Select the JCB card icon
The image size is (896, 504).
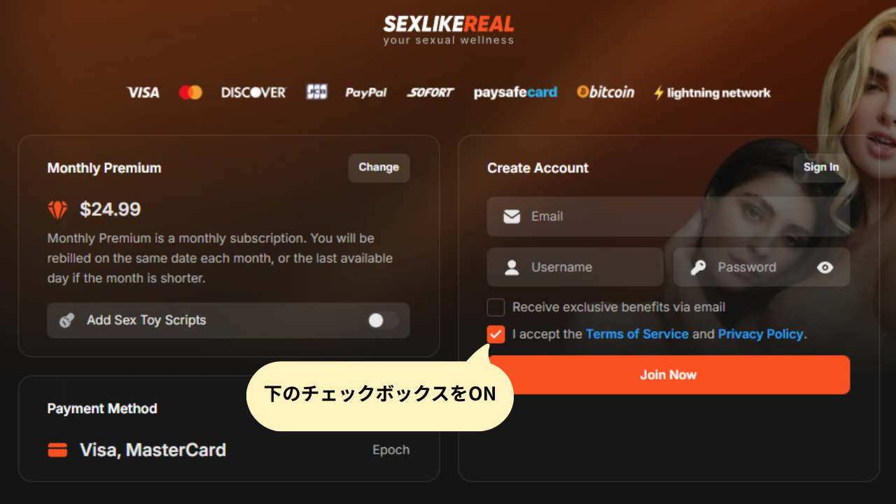316,92
